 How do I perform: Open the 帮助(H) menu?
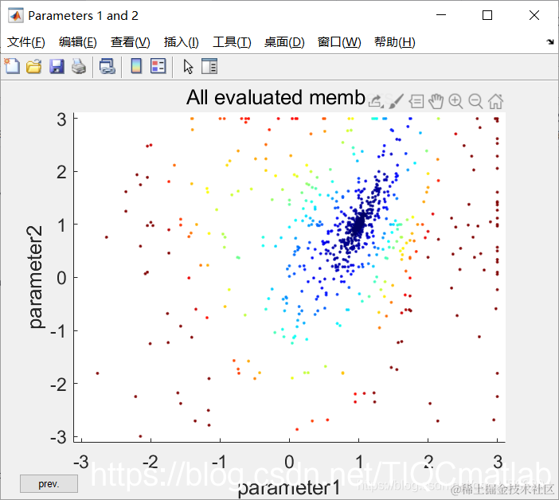(395, 42)
